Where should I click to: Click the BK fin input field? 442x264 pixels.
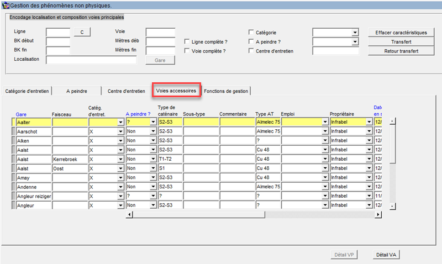pyautogui.click(x=58, y=51)
